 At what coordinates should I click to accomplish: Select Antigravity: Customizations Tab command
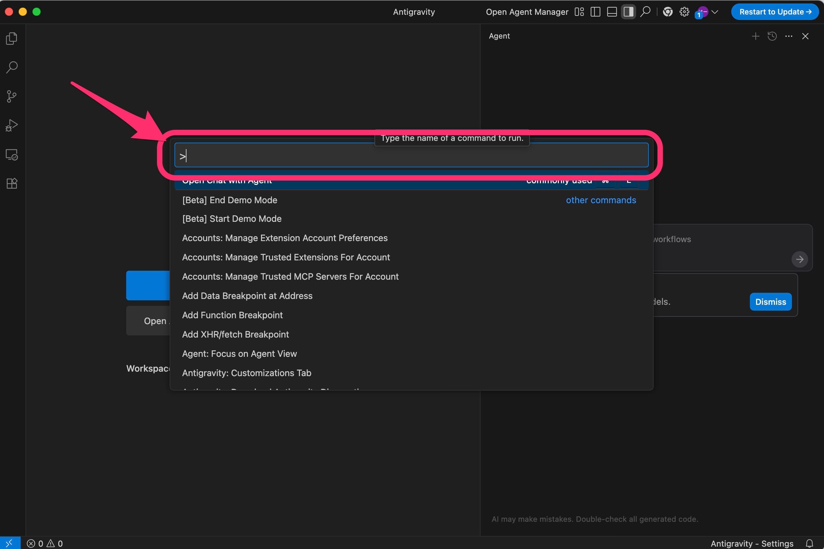(x=247, y=373)
